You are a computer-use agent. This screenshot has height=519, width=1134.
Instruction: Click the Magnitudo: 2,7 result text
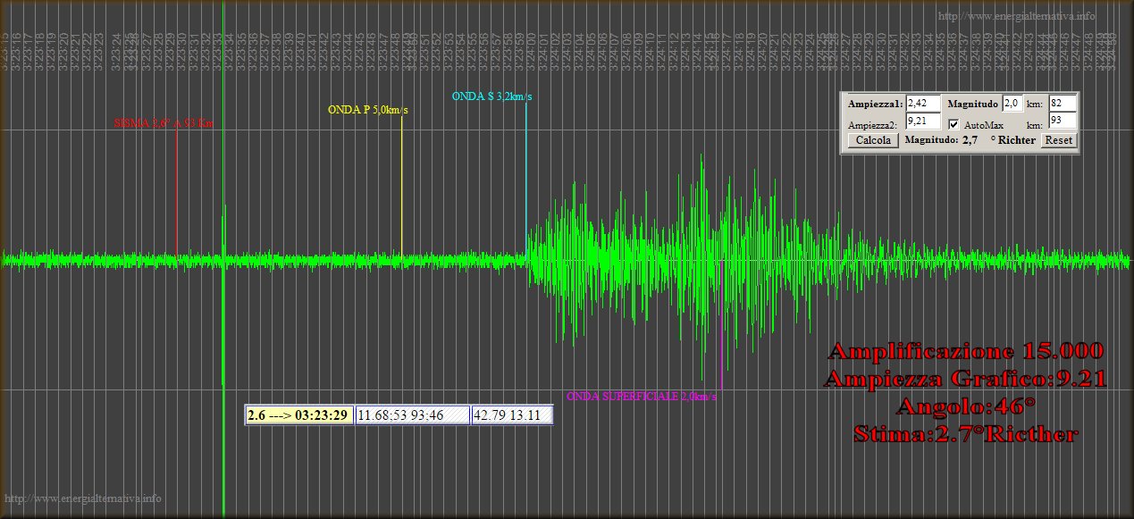(x=941, y=140)
